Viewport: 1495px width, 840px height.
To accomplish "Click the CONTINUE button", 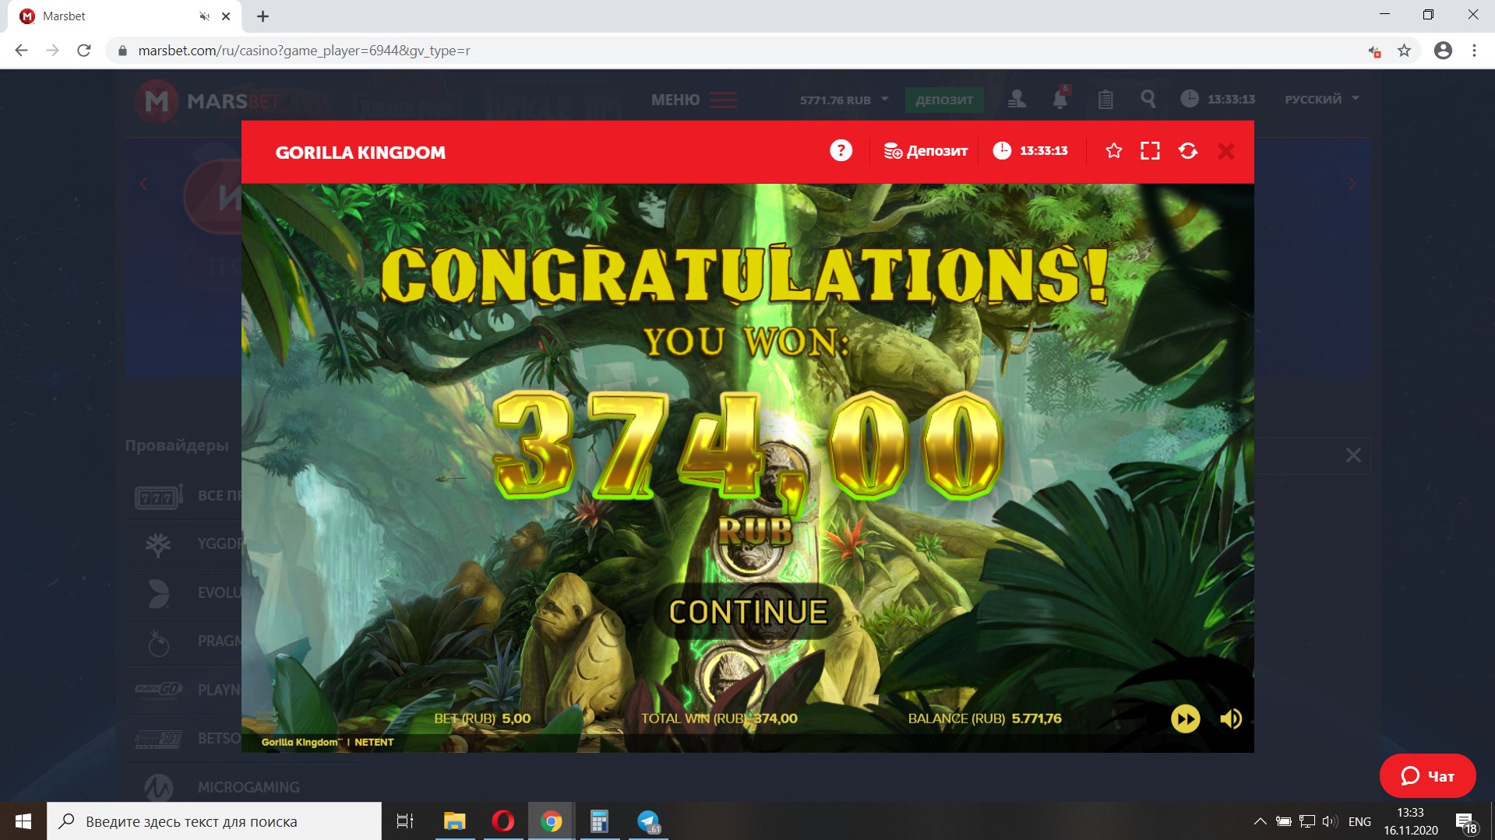I will click(x=748, y=612).
